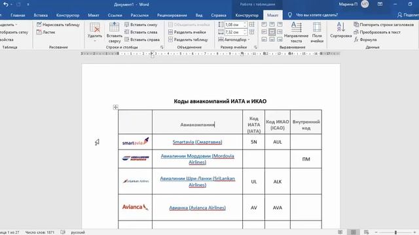Select the Smartavia logo image
This screenshot has height=235, width=419.
click(x=136, y=142)
